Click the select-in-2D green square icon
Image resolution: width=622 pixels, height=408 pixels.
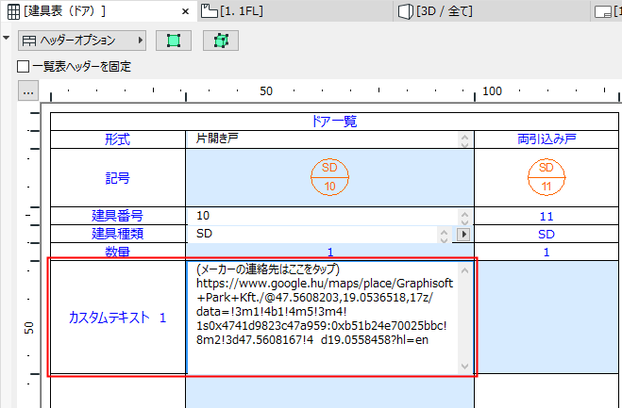click(x=174, y=41)
